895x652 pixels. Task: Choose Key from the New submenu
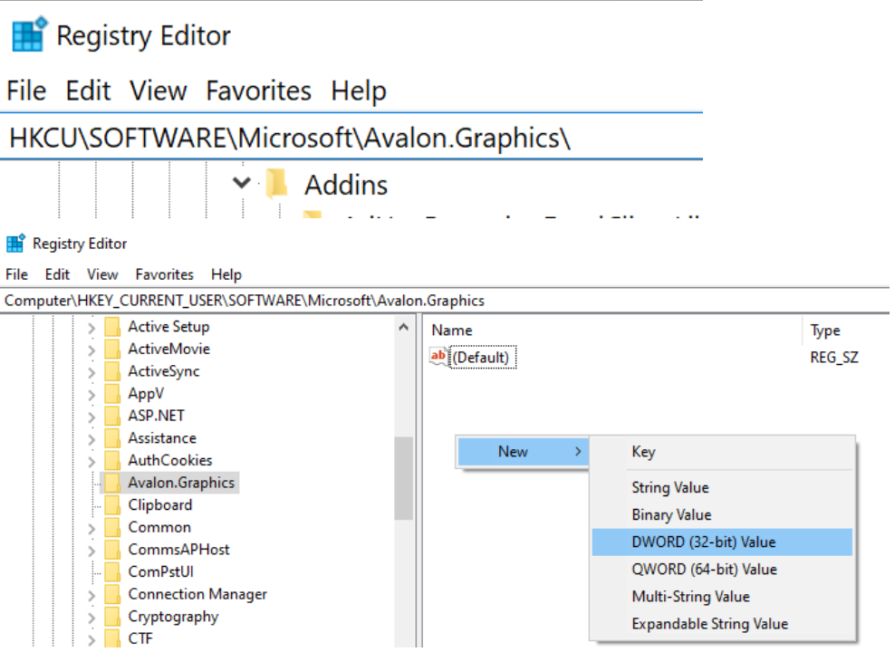722,452
